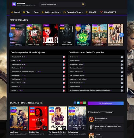134x138 pixels.
Task: Open the La Casa De Papel poster
Action: coord(34,35)
